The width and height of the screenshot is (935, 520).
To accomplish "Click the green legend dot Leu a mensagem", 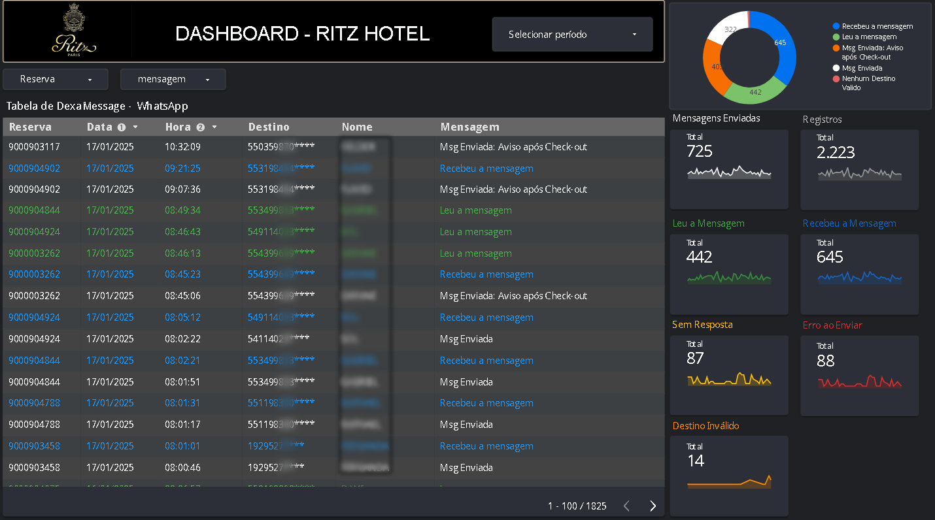I will [x=836, y=37].
